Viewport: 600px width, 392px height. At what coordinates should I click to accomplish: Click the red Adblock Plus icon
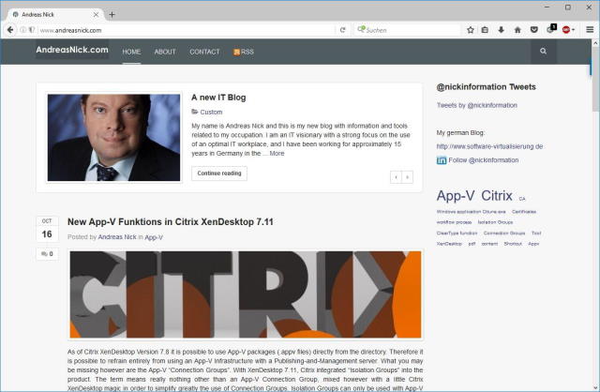566,30
